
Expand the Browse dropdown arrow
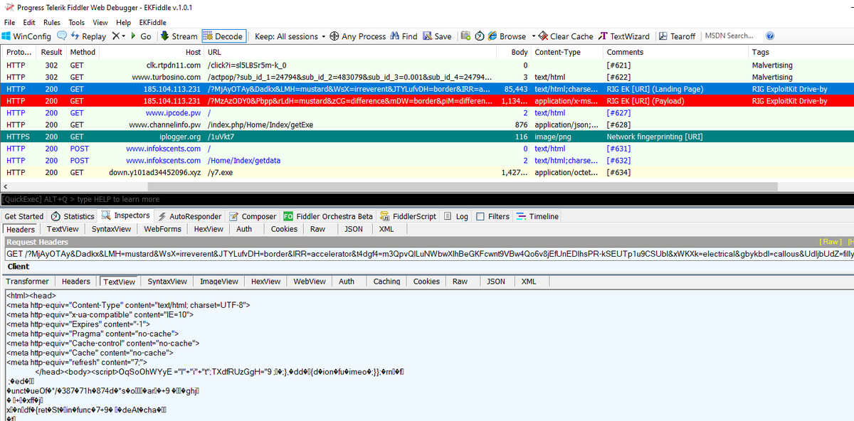coord(532,36)
